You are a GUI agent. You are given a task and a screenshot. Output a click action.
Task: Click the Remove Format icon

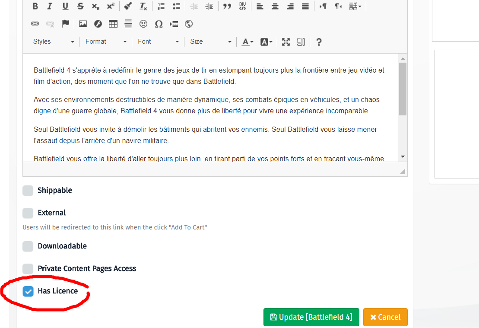(143, 6)
